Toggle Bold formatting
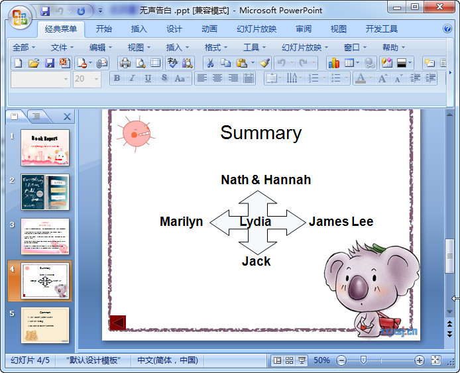460x373 pixels. coord(117,78)
